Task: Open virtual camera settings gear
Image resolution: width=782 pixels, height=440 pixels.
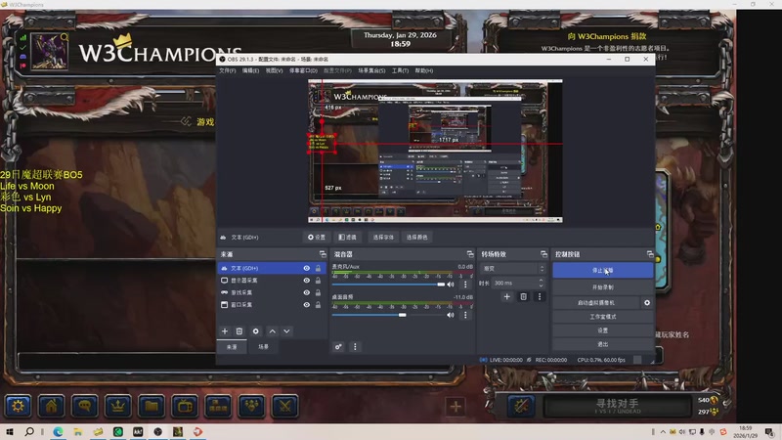Action: click(647, 303)
